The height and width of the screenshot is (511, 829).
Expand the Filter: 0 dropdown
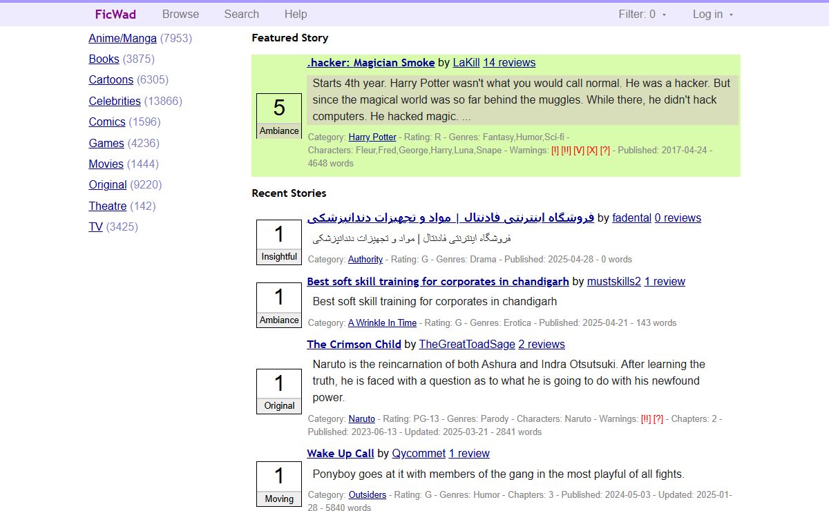click(x=642, y=14)
